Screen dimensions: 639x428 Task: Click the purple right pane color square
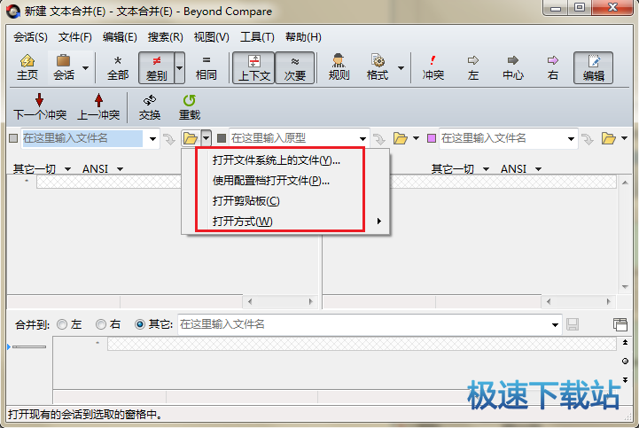point(432,138)
